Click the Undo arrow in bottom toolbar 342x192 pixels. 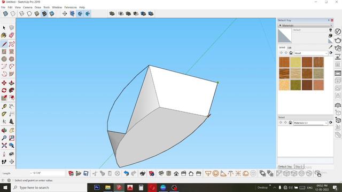pos(126,173)
